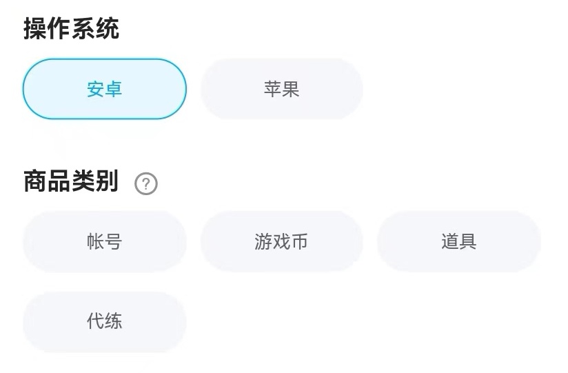This screenshot has height=373, width=568.
Task: Filter items by 游戏币 type
Action: pyautogui.click(x=281, y=241)
